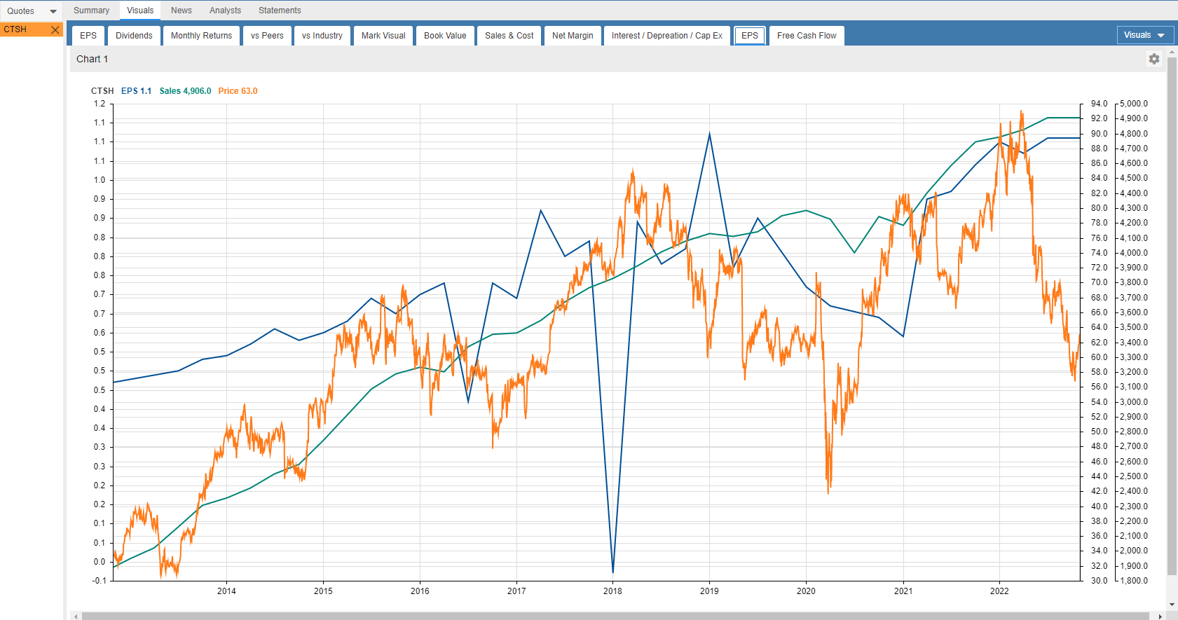
Task: Click the 94.0 price axis value
Action: 1100,104
